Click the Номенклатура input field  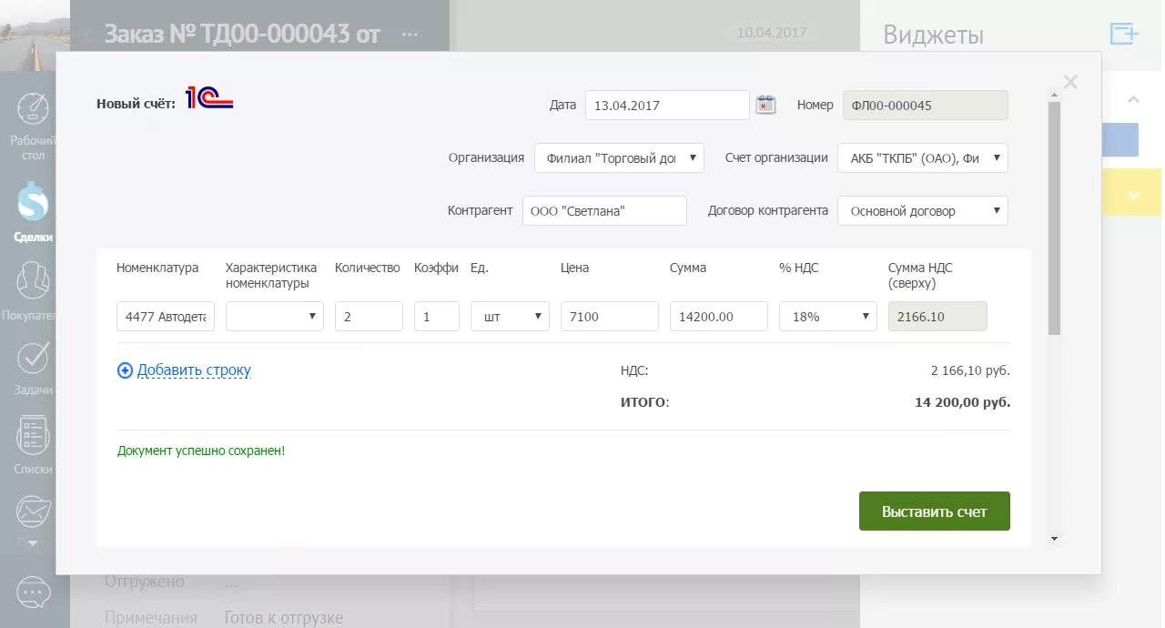(x=166, y=316)
